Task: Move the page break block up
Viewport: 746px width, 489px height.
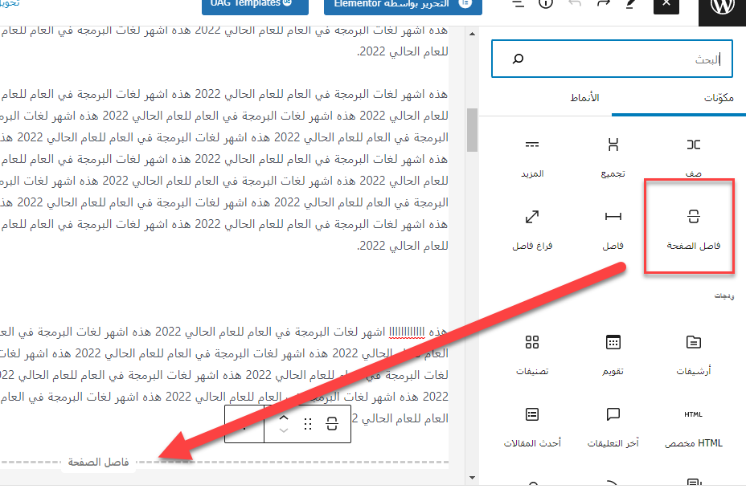Action: pos(282,418)
